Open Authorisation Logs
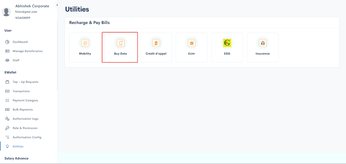346x164 pixels. click(25, 119)
